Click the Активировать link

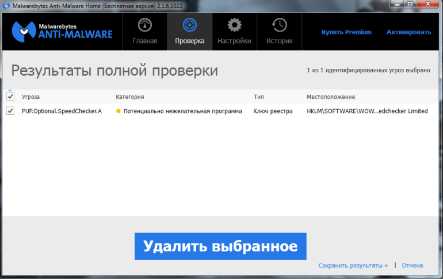coord(409,32)
